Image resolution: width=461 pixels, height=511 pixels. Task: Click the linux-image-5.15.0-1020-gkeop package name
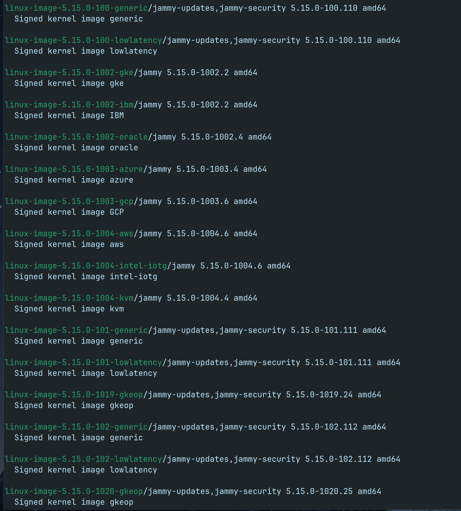tap(74, 491)
